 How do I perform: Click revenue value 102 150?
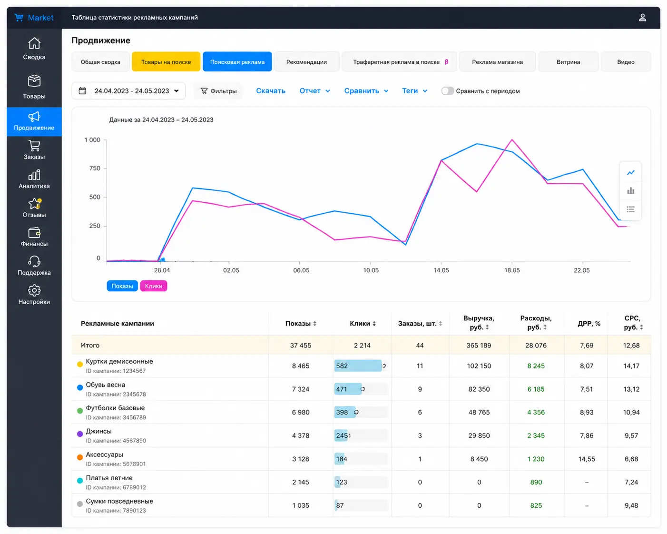pyautogui.click(x=479, y=366)
